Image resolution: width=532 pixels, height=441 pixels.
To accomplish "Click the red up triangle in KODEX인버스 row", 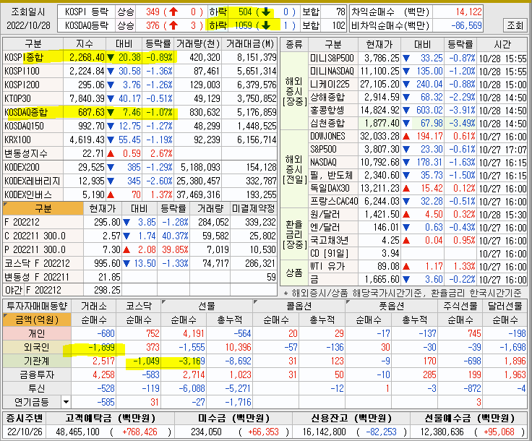I will point(111,194).
